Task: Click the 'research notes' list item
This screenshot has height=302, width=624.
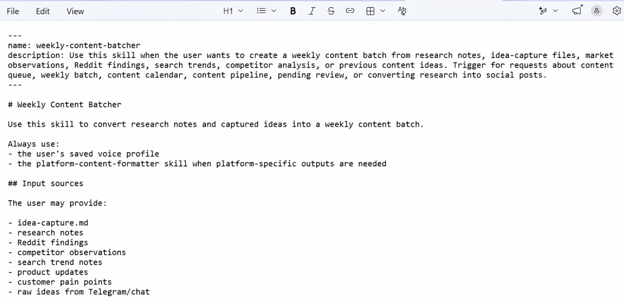Action: [x=45, y=233]
